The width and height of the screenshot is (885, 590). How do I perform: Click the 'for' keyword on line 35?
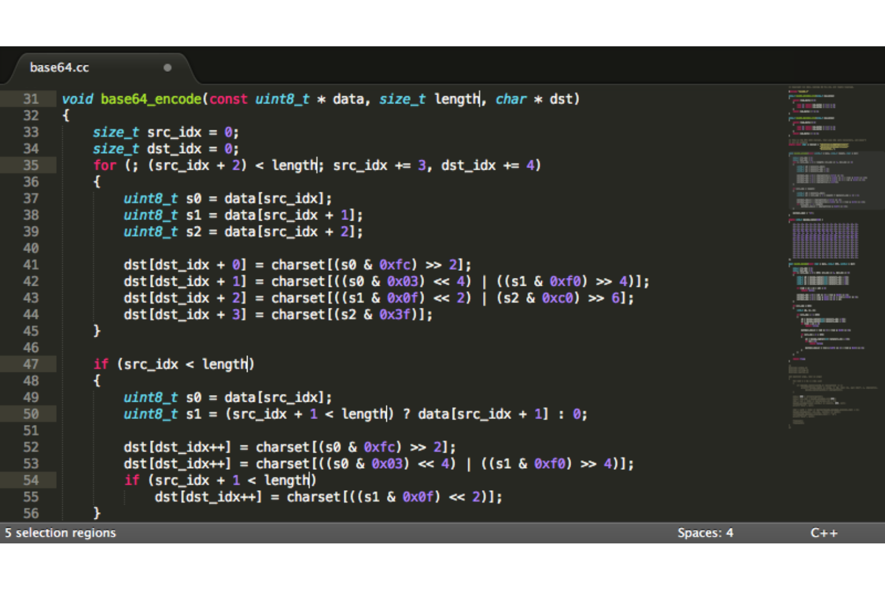[x=105, y=165]
